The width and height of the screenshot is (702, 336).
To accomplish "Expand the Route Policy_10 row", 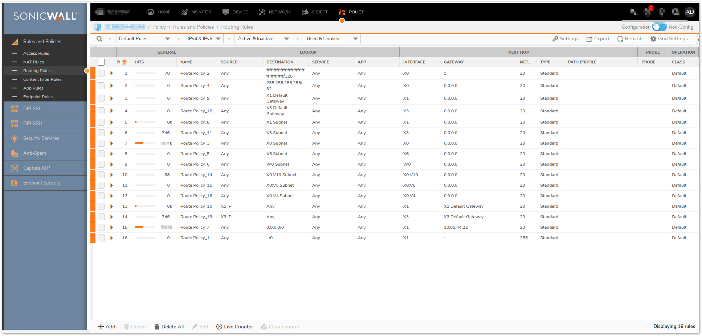I will (111, 206).
